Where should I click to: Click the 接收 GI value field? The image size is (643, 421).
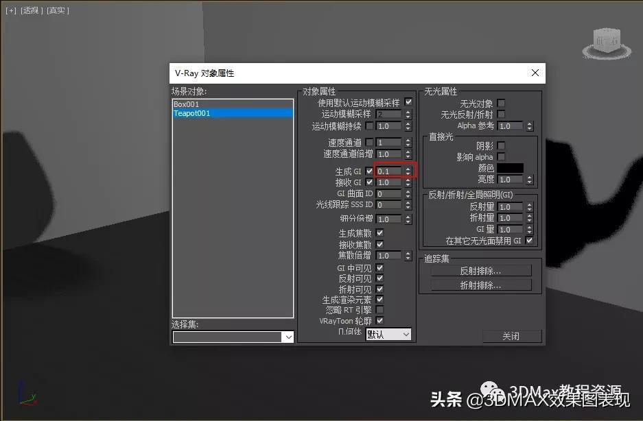389,182
